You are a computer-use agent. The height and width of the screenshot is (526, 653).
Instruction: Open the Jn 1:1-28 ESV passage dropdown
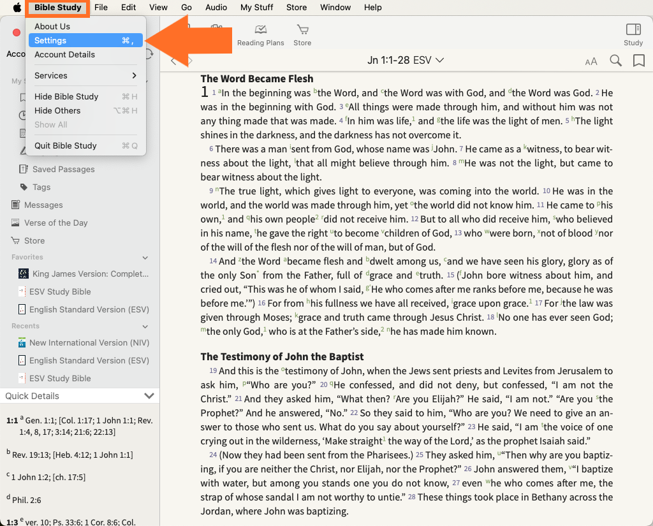pos(405,61)
